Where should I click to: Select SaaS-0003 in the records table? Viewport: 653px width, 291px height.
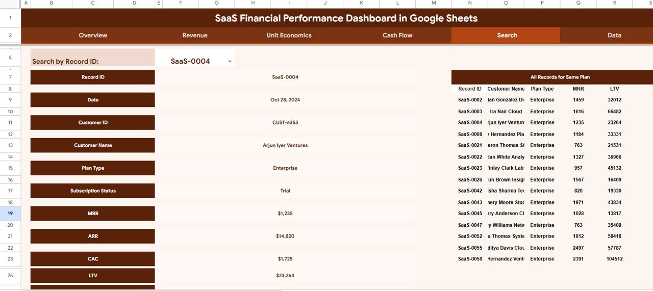pyautogui.click(x=470, y=112)
